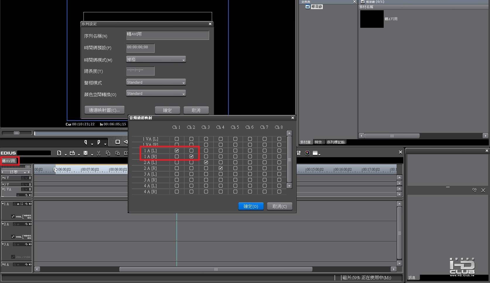Click the 序列名稱 input field

pos(168,35)
